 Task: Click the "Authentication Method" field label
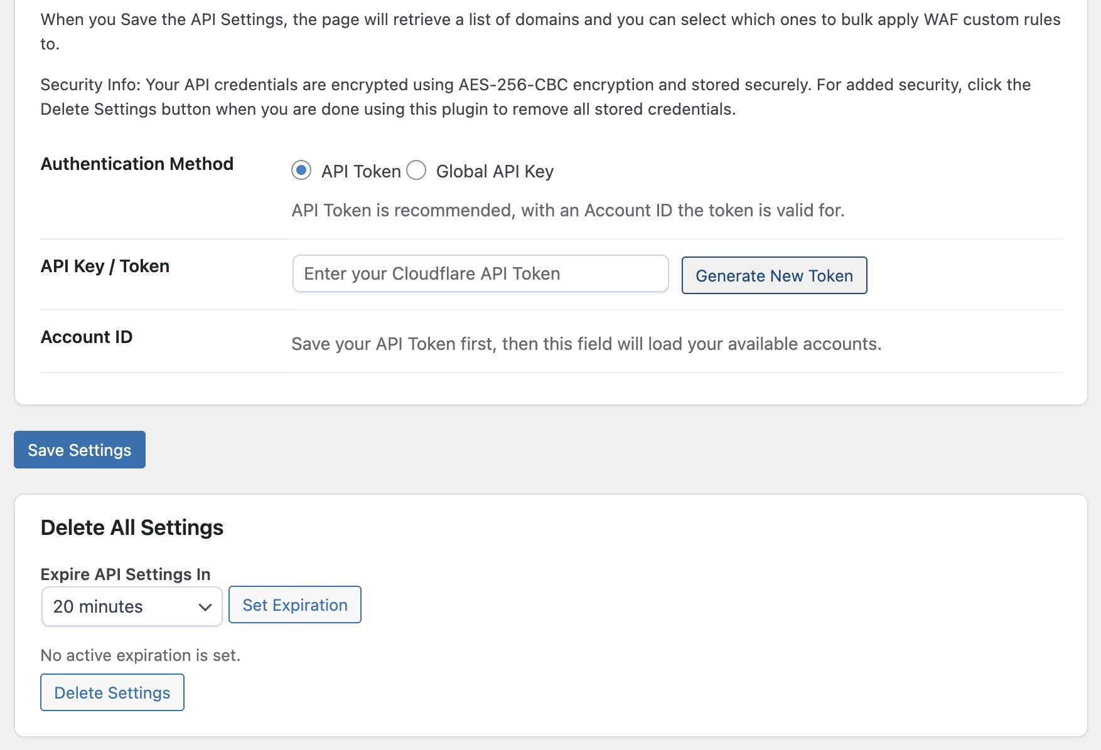tap(137, 164)
